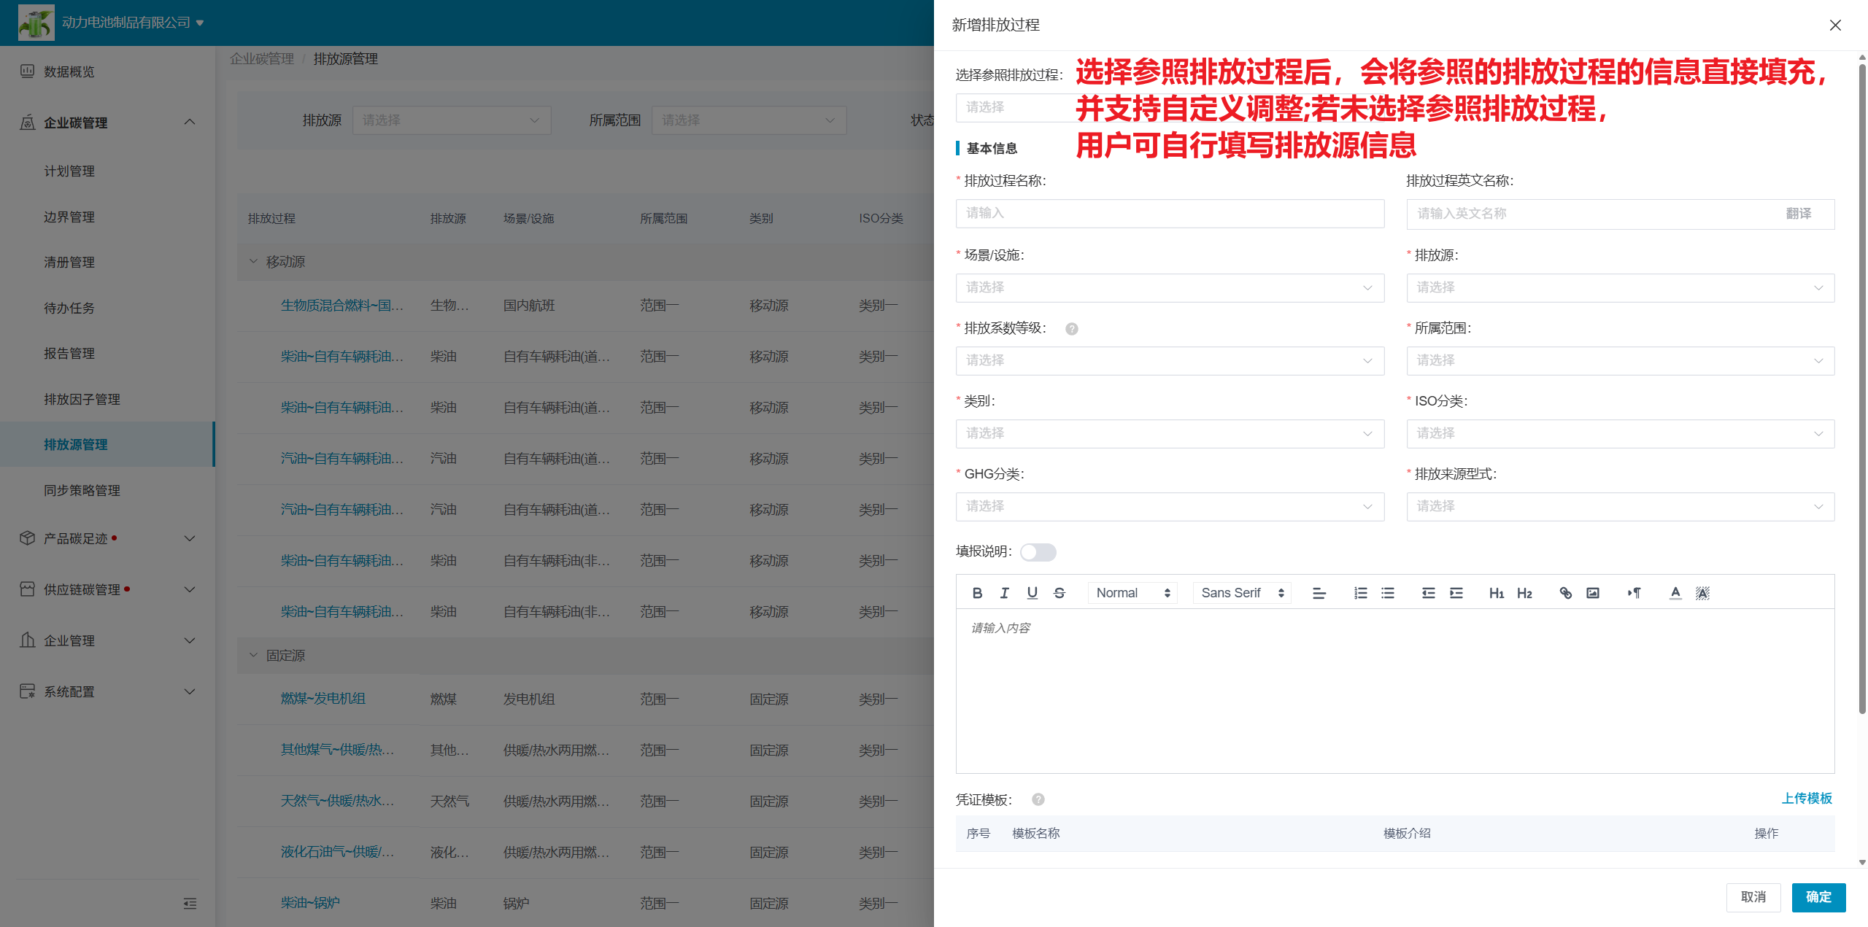The width and height of the screenshot is (1868, 927).
Task: Toggle the 填报说明 switch
Action: point(1038,552)
